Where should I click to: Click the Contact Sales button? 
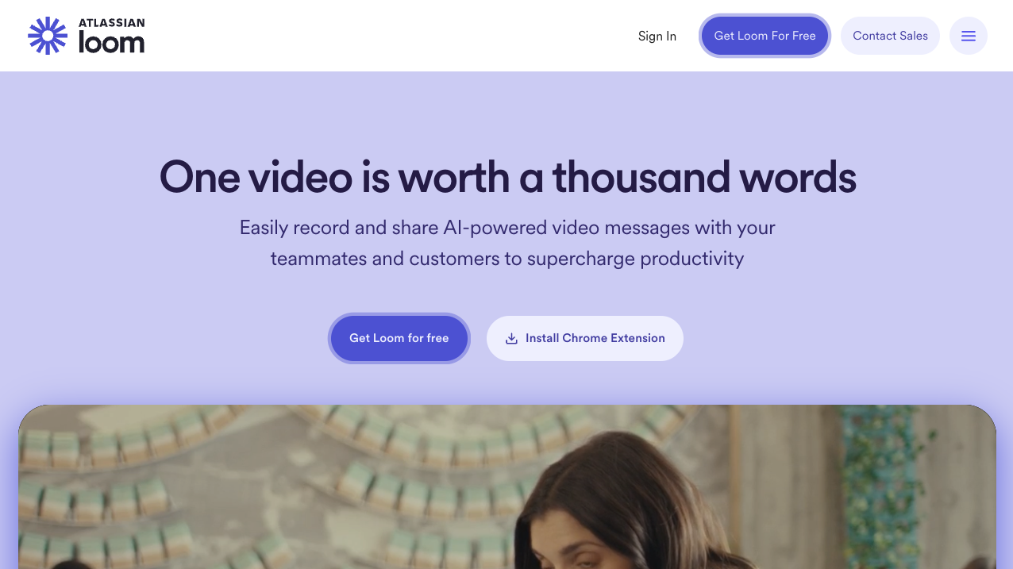pos(890,36)
